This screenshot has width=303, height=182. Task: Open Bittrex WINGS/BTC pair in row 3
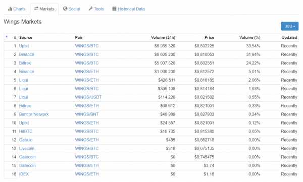[87, 63]
